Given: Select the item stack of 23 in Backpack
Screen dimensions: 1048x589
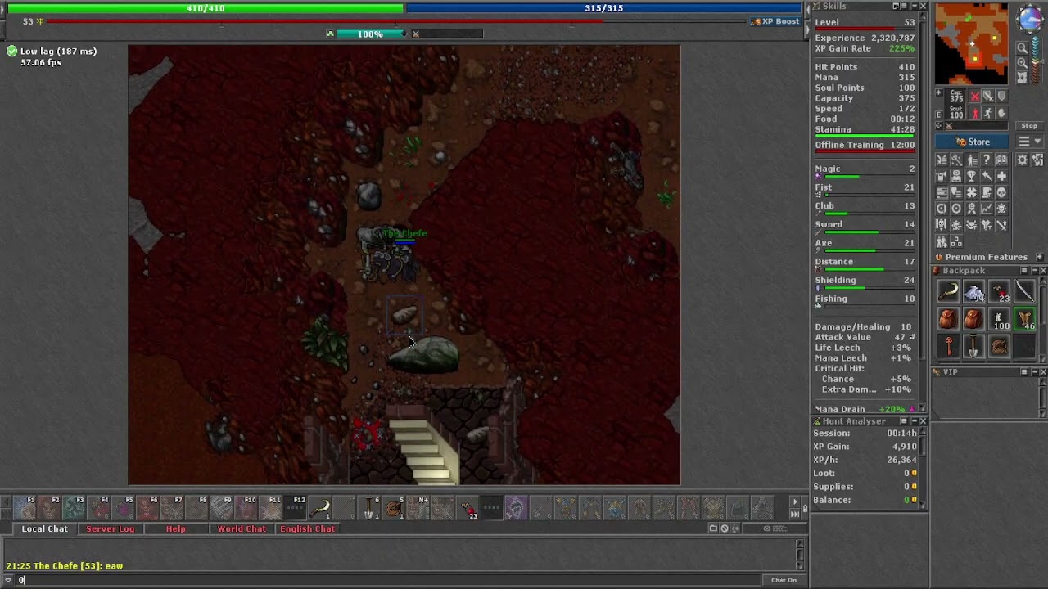Looking at the screenshot, I should point(999,292).
